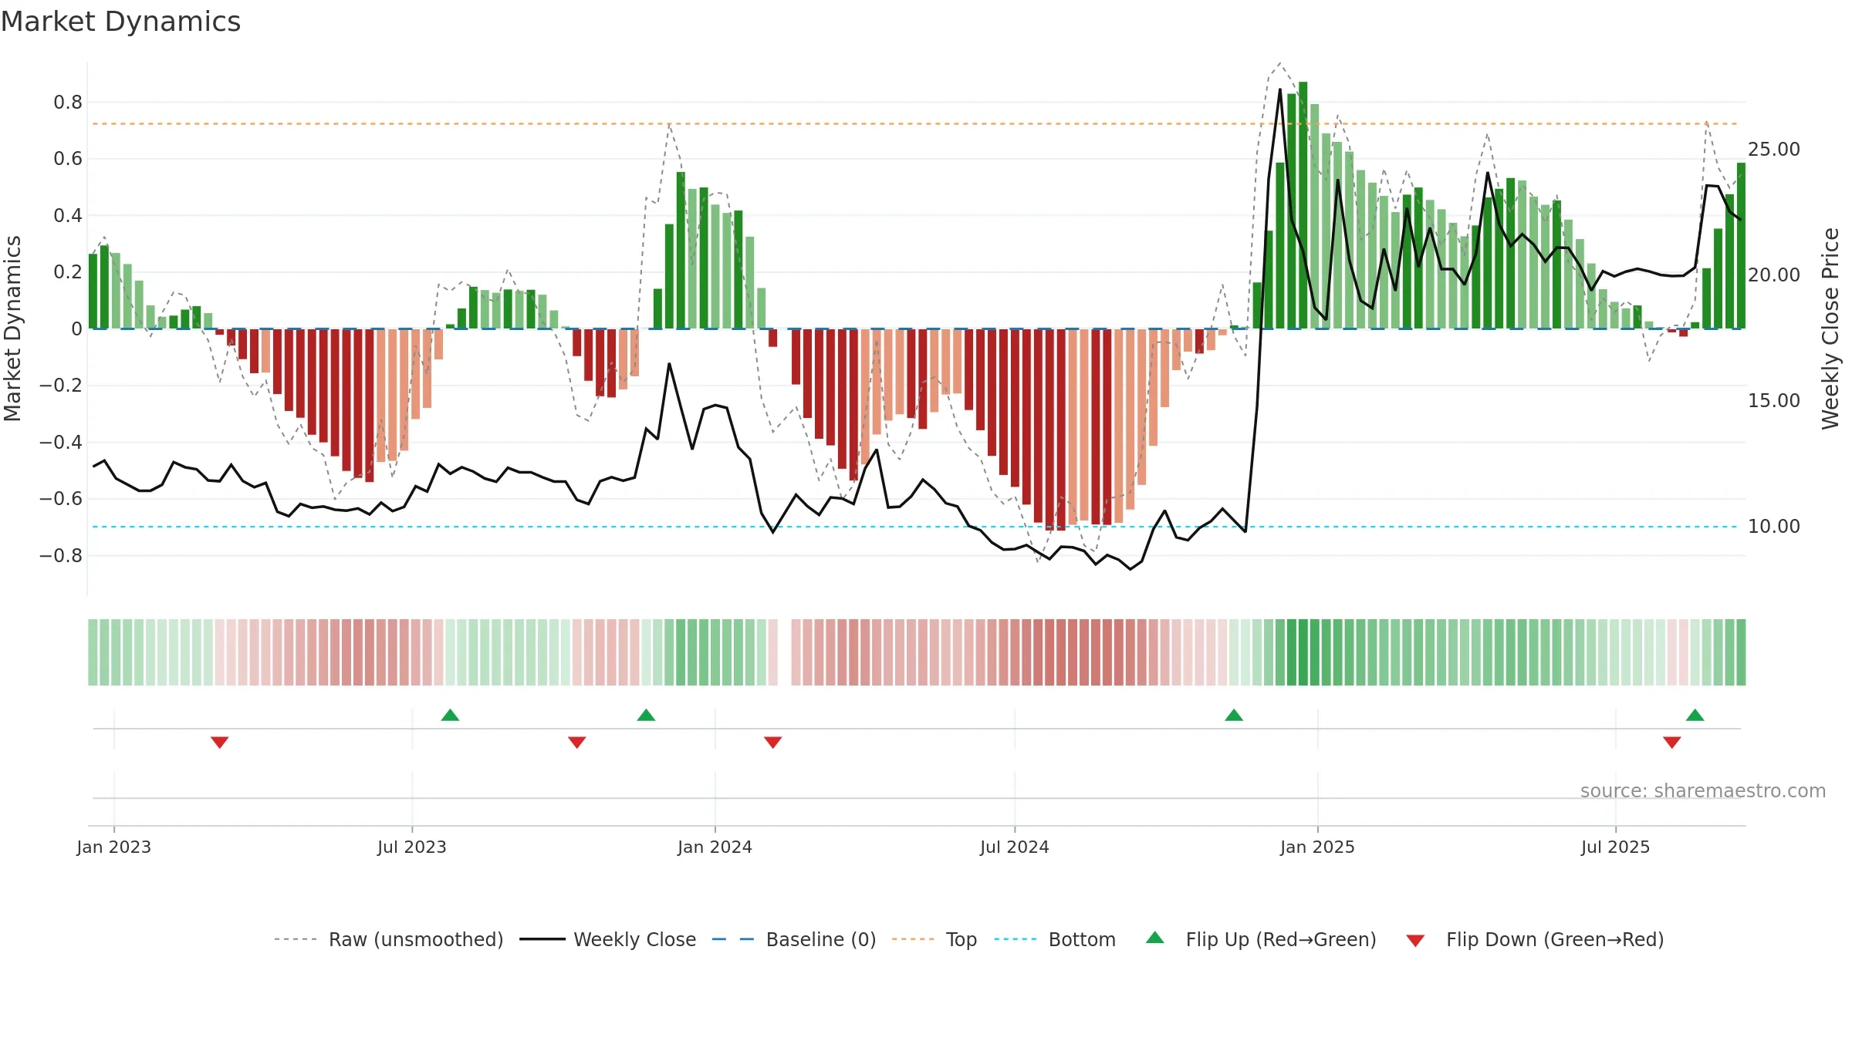This screenshot has height=1041, width=1852.
Task: Click the 15.00 right axis price label
Action: (1774, 401)
